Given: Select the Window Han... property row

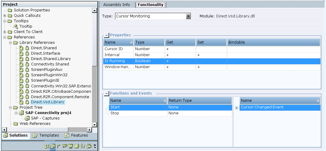Looking at the screenshot, I should click(212, 67).
